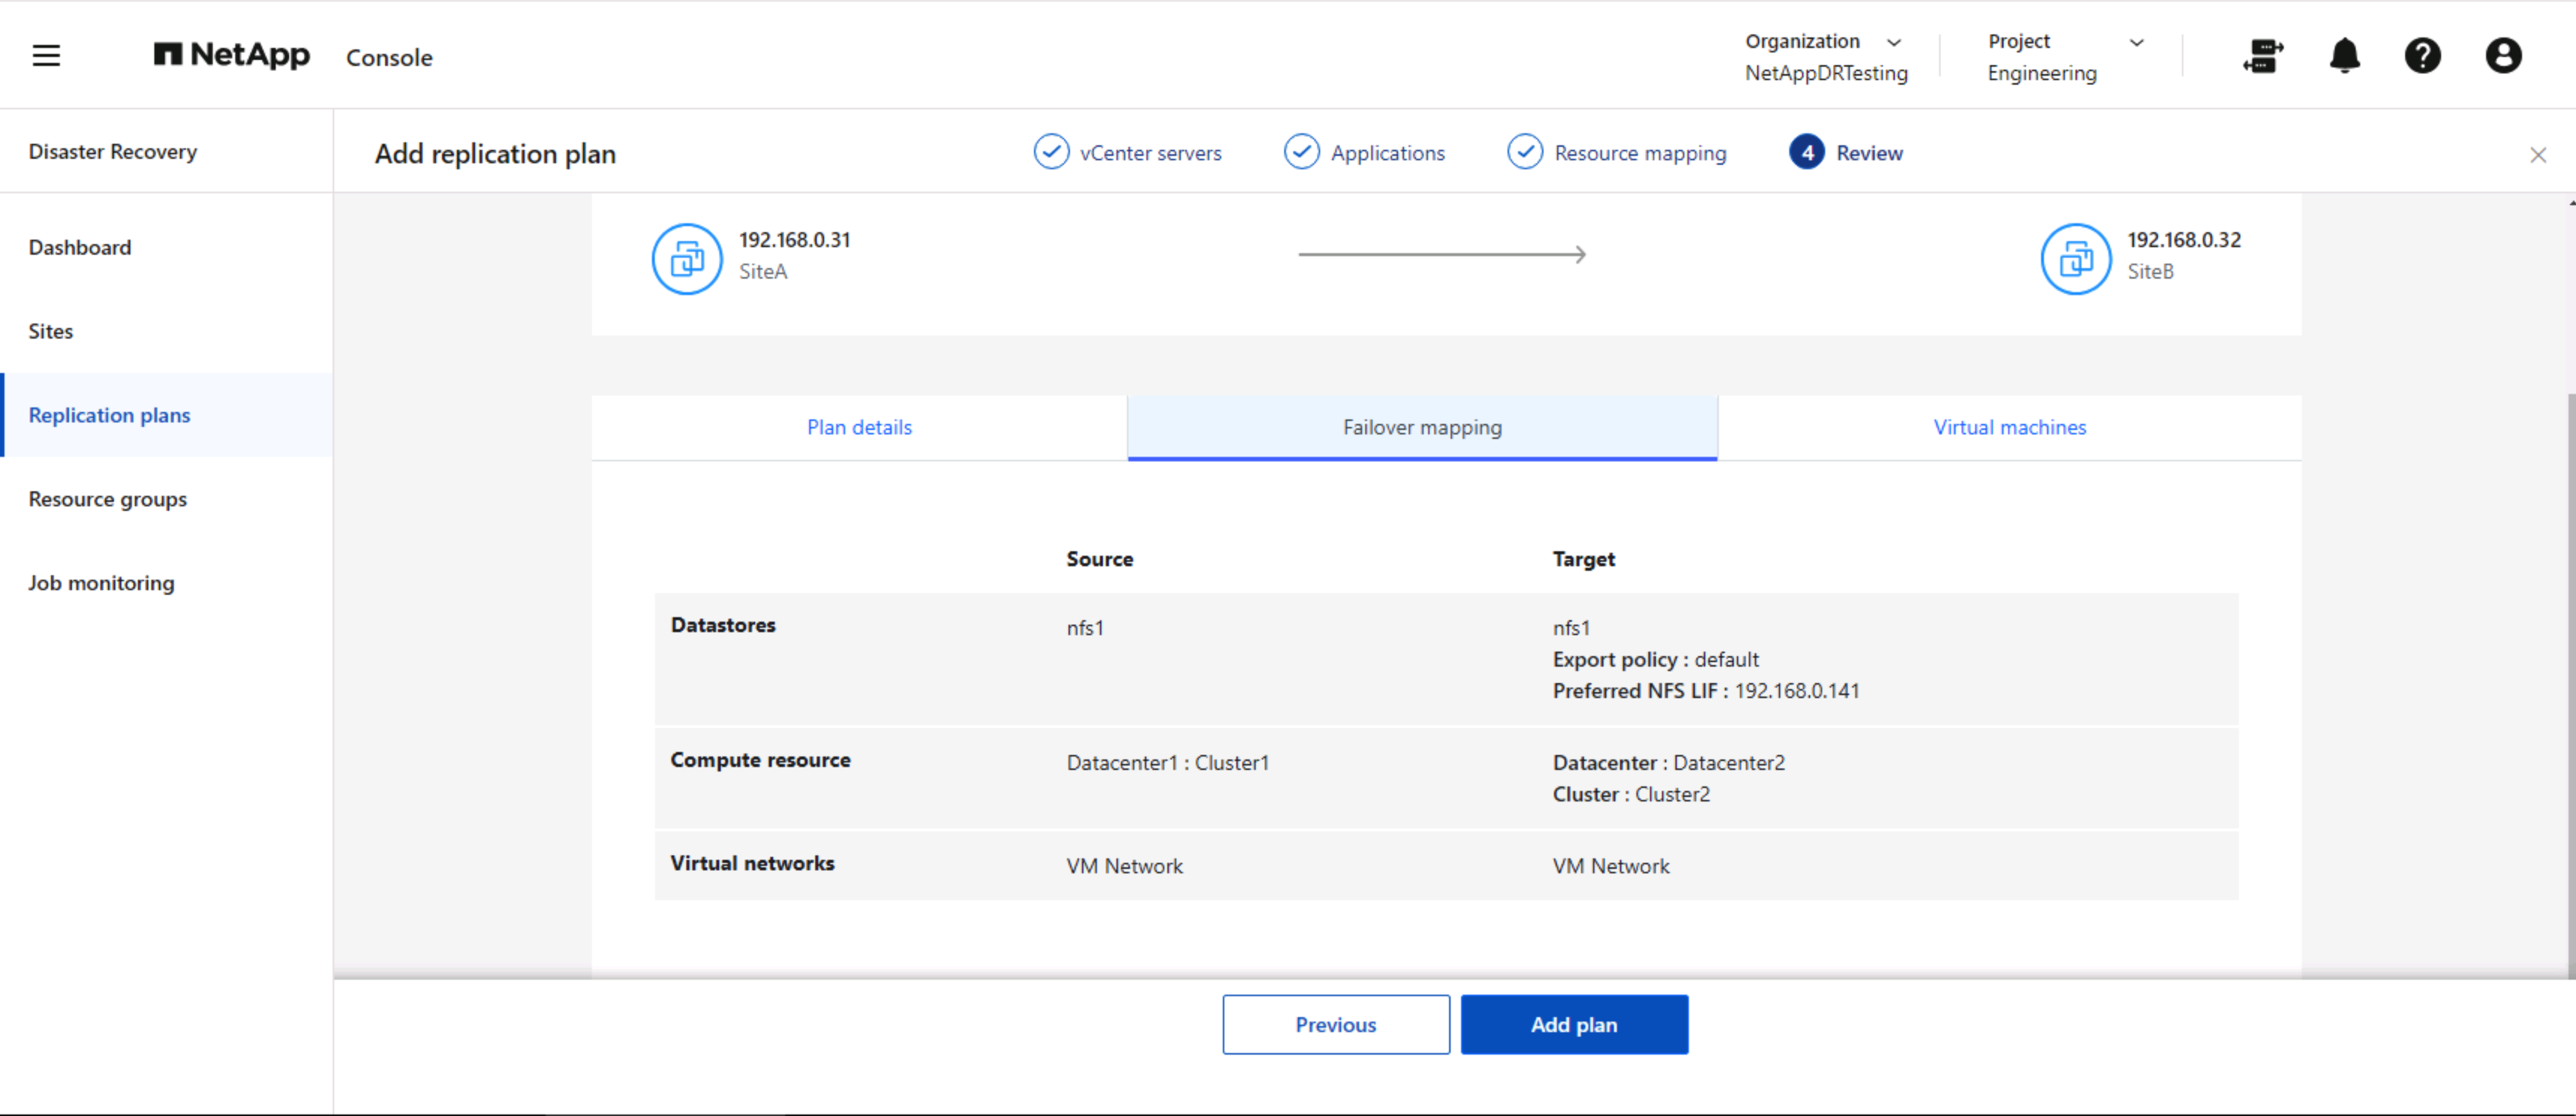This screenshot has height=1116, width=2576.
Task: Open the Engineering project selector chevron
Action: [2137, 42]
